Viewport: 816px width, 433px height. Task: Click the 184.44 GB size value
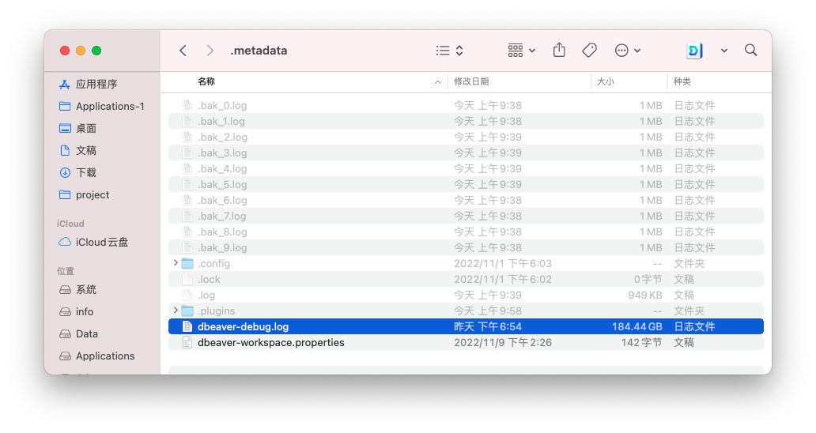coord(637,326)
